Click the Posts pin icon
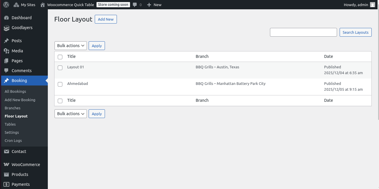The height and width of the screenshot is (189, 379). (x=6, y=41)
